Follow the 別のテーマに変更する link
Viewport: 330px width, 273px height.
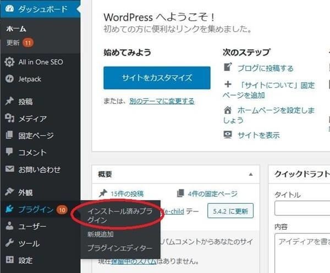(162, 101)
